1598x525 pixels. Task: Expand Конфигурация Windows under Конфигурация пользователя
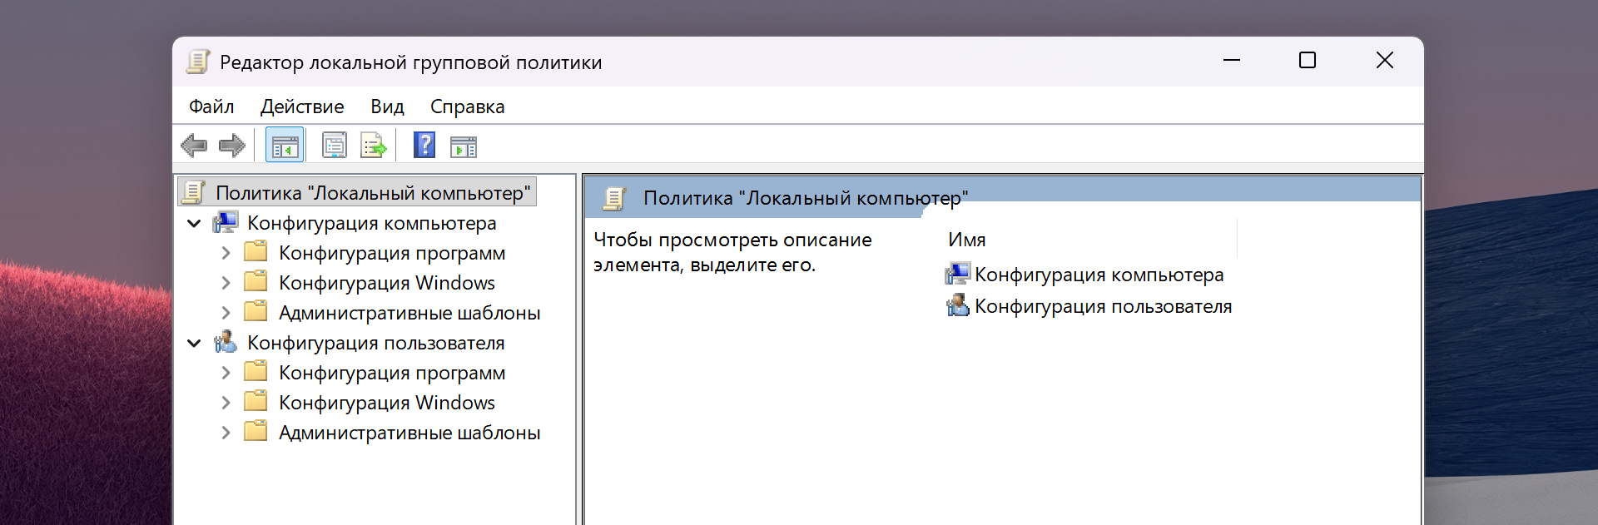[x=226, y=404]
